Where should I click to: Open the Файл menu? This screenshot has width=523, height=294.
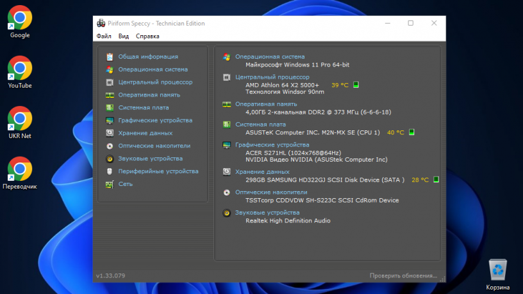(104, 36)
